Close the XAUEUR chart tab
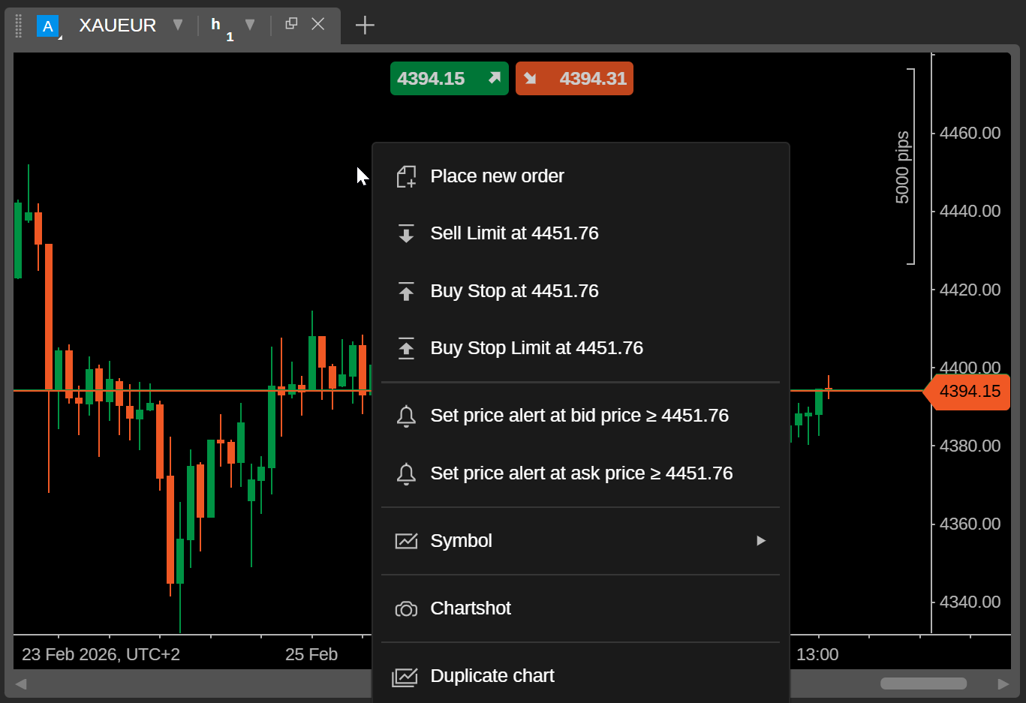 (318, 24)
